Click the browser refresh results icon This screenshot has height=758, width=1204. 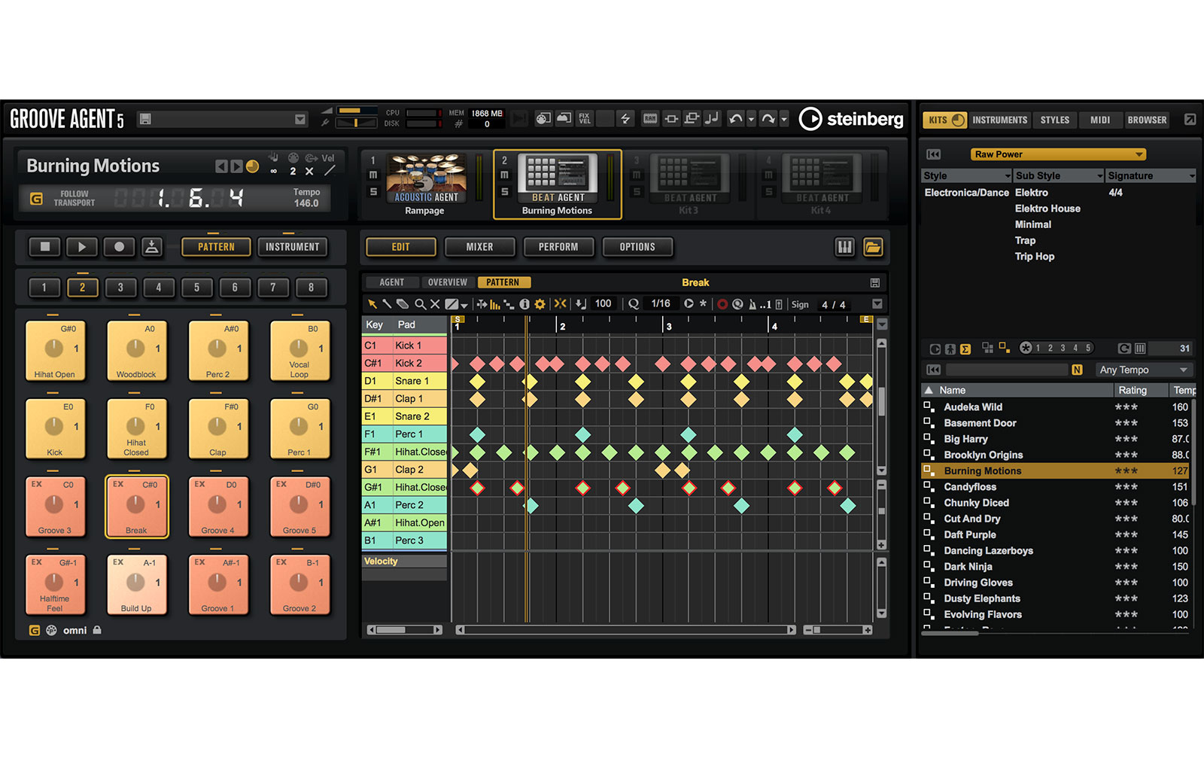(1123, 349)
